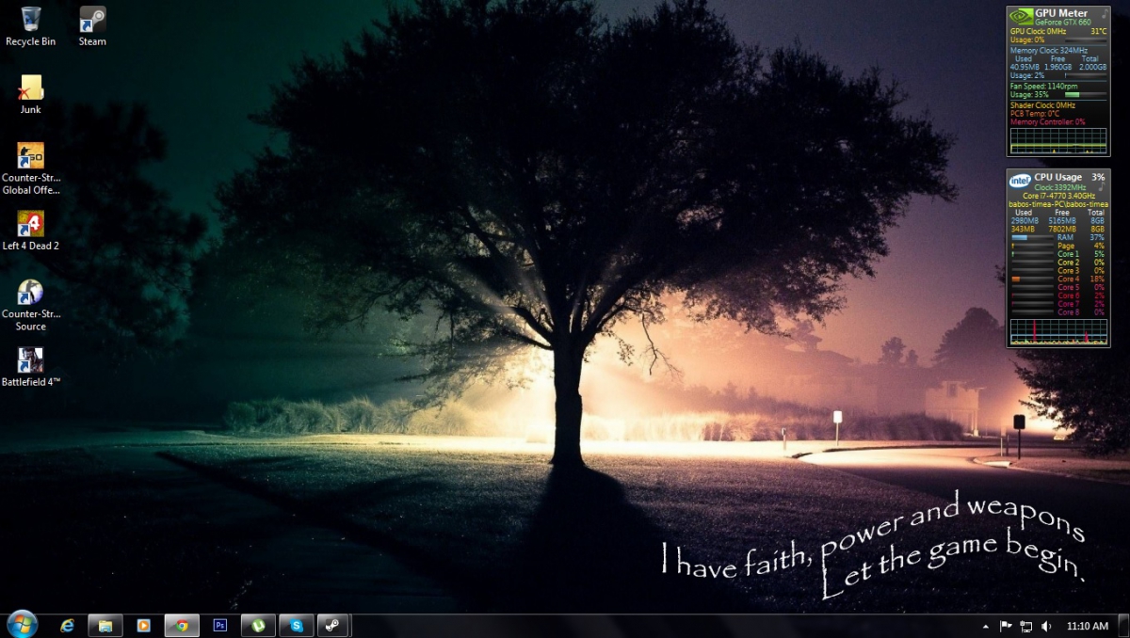The image size is (1130, 638).
Task: Click the Core 1 5% reading
Action: coord(1081,254)
